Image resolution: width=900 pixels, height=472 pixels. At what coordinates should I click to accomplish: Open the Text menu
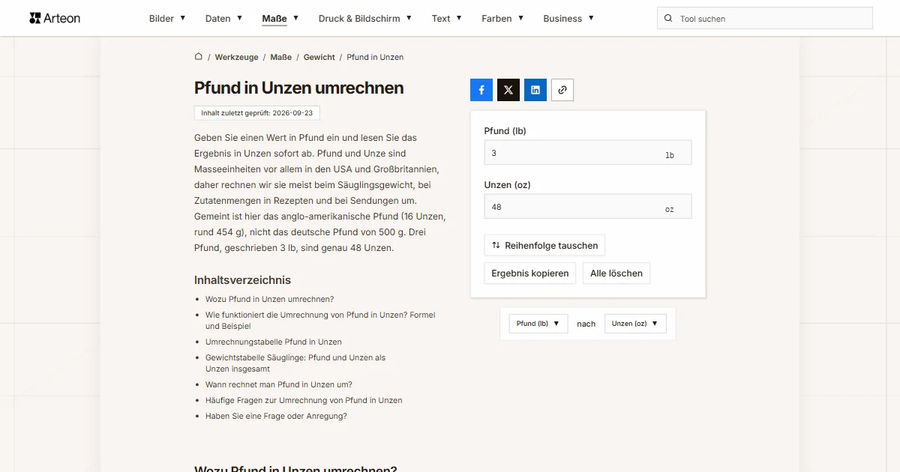(447, 19)
